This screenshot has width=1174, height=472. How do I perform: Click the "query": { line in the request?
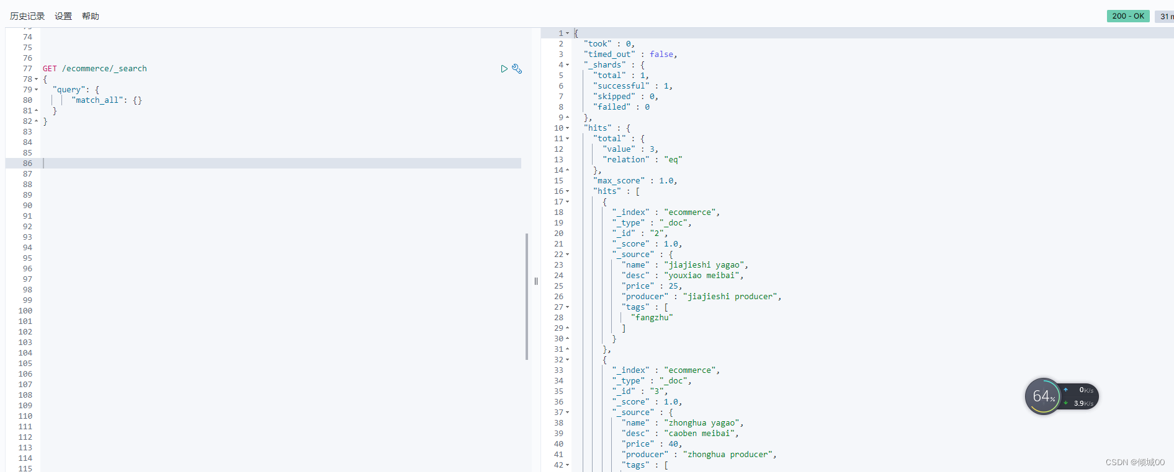[76, 90]
